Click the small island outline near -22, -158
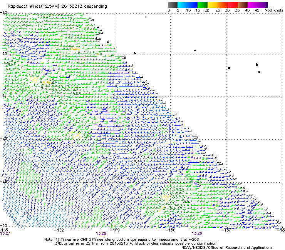The width and height of the screenshot is (285, 250). point(135,53)
